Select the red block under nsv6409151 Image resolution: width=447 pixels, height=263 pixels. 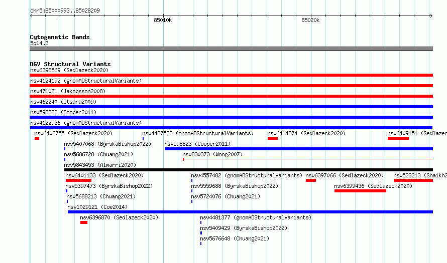click(398, 138)
